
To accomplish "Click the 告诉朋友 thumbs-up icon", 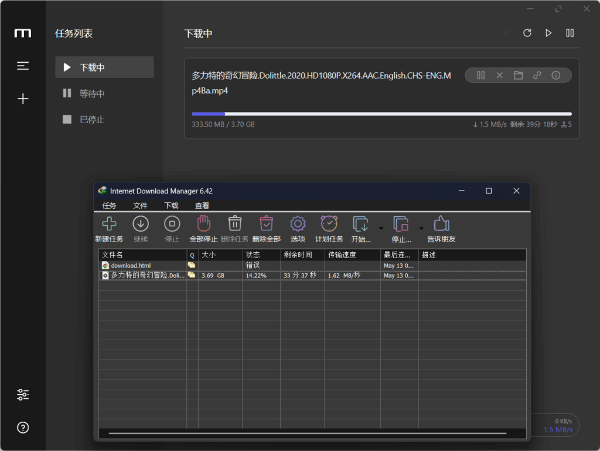I will 441,225.
